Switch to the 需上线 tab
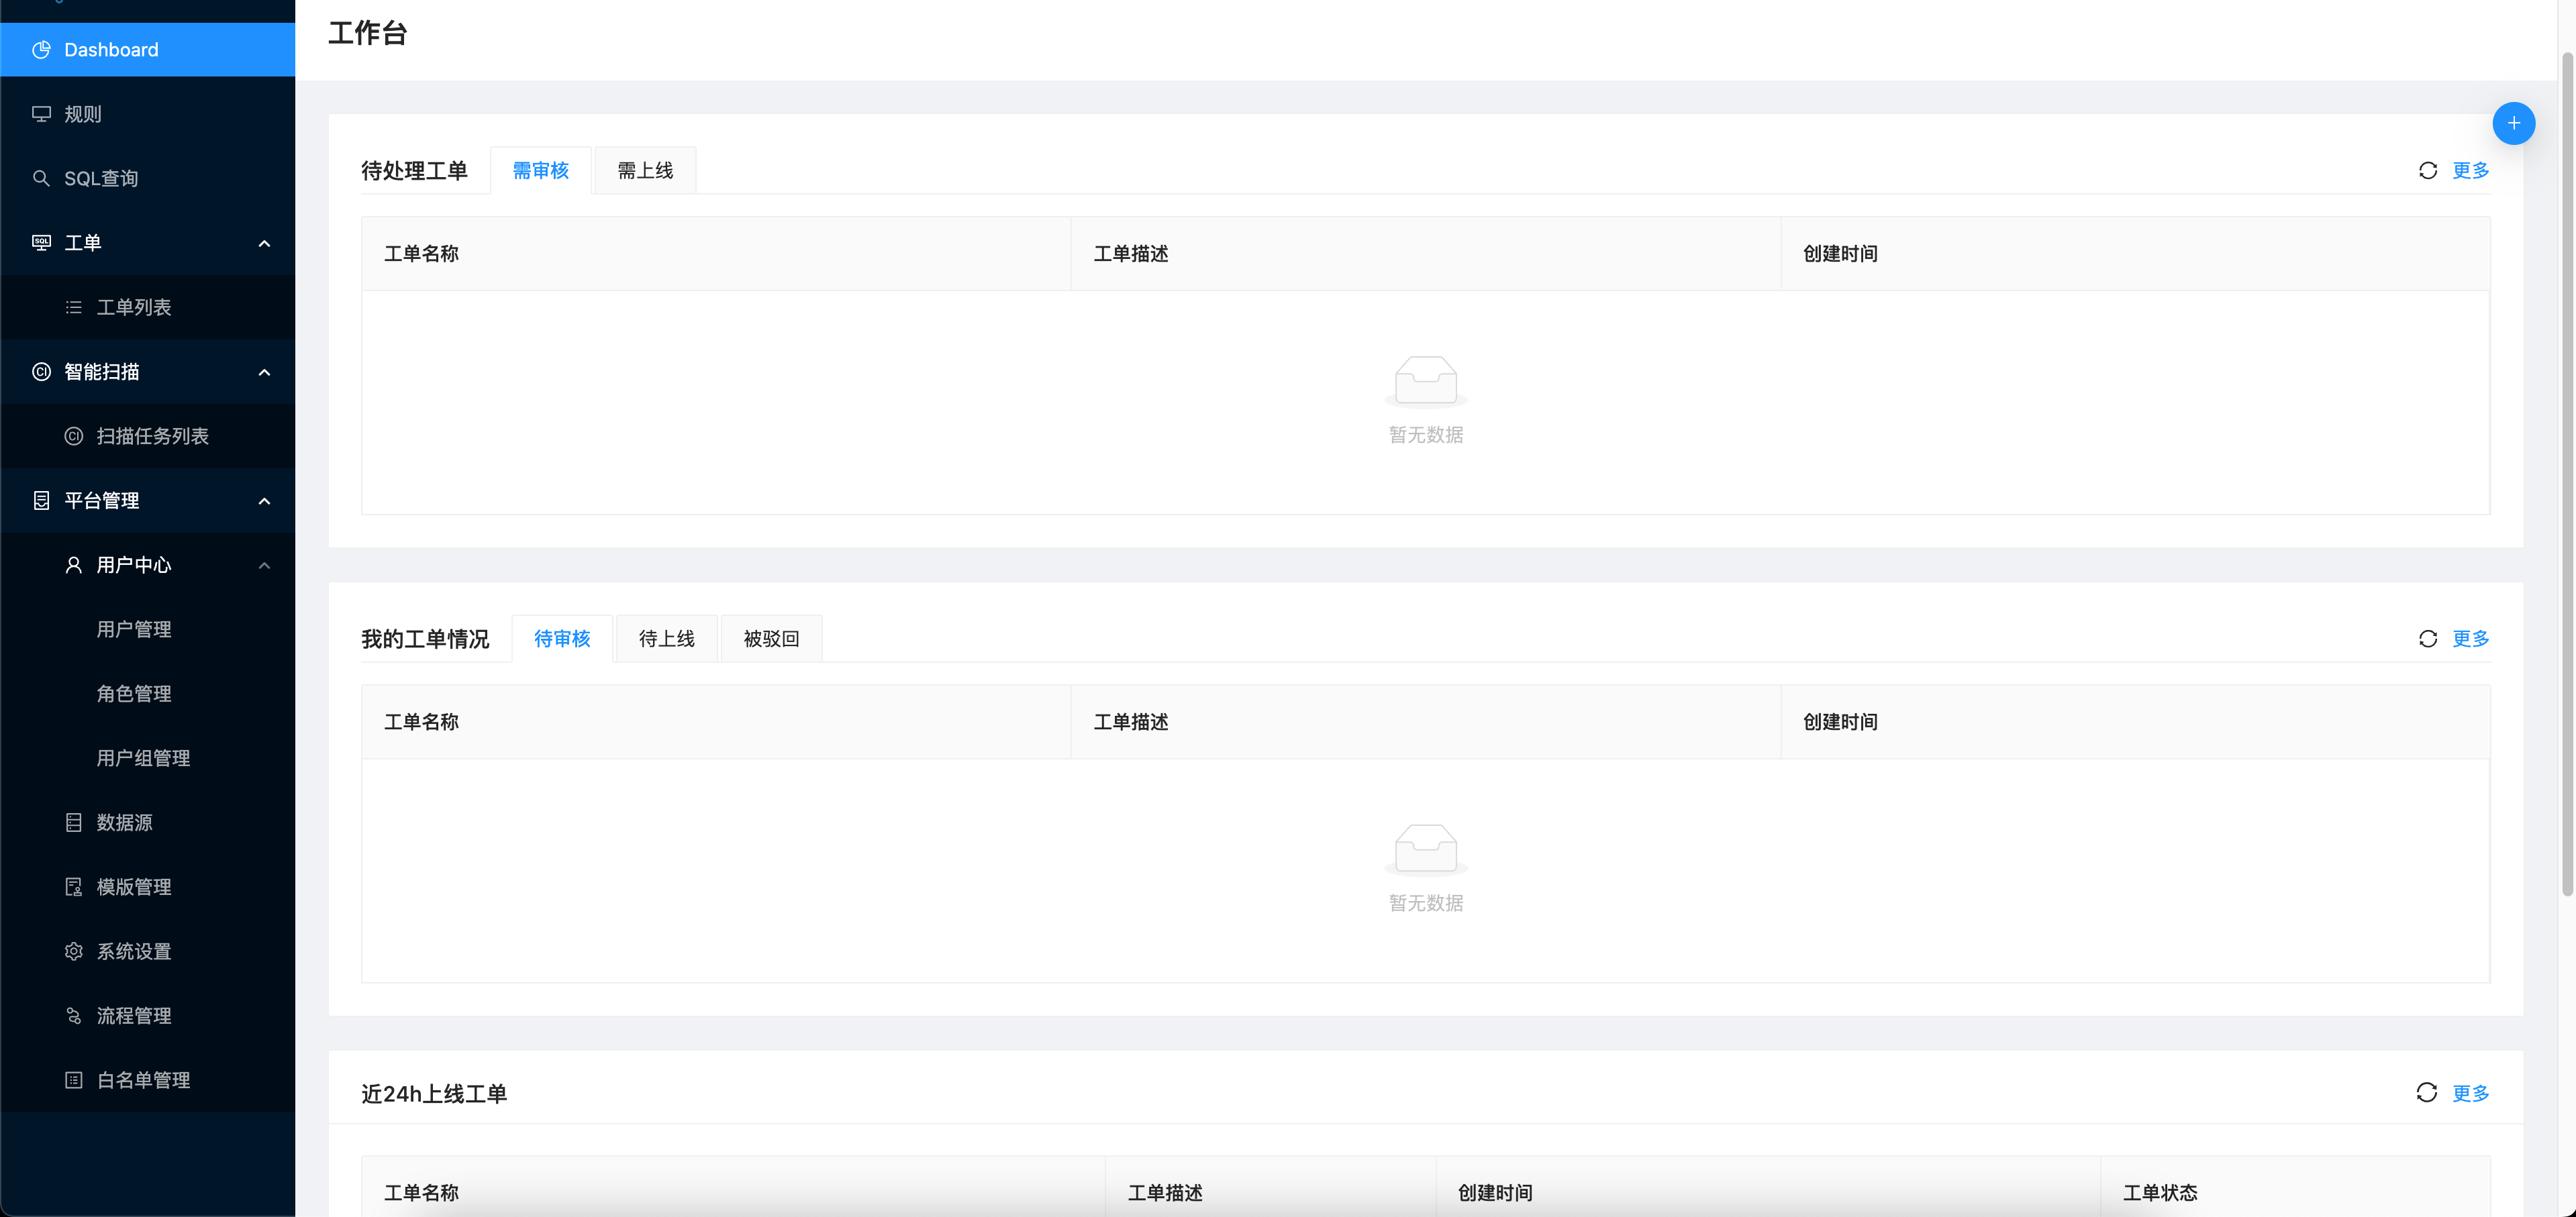Viewport: 2576px width, 1217px height. coord(645,171)
